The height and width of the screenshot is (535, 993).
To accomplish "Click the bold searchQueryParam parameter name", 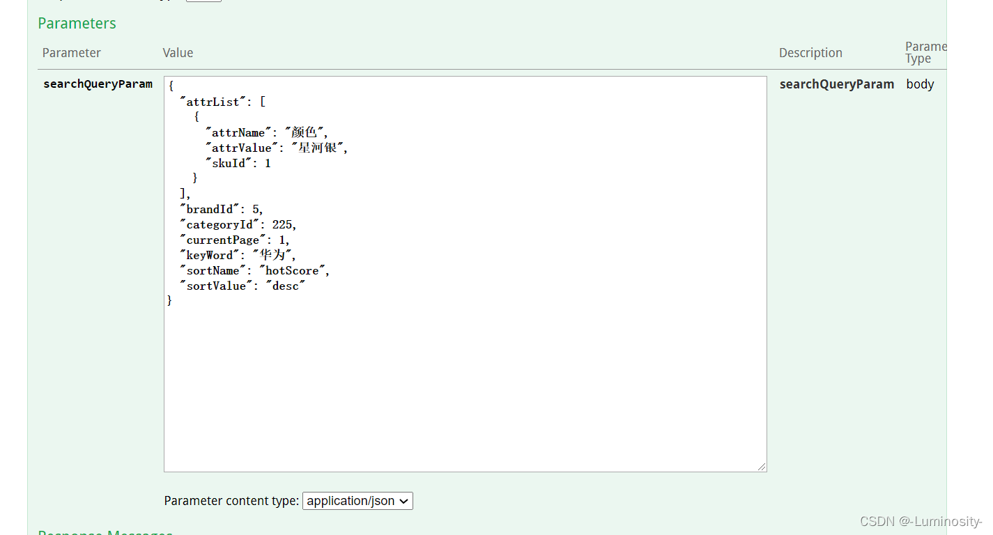I will pos(98,84).
